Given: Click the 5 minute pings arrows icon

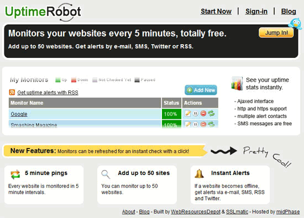Looking at the screenshot, I should 15,174.
